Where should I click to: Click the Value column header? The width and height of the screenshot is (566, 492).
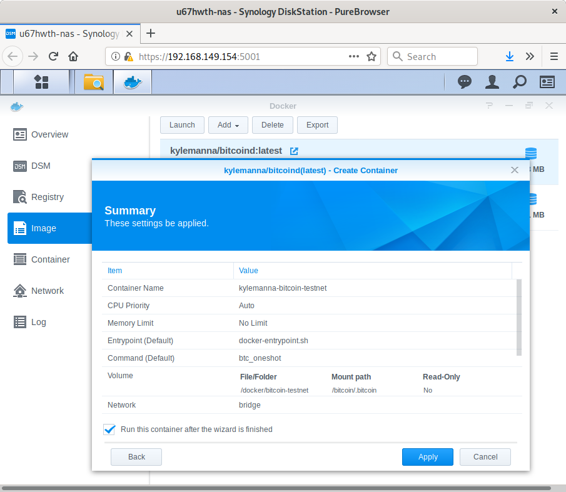[373, 271]
